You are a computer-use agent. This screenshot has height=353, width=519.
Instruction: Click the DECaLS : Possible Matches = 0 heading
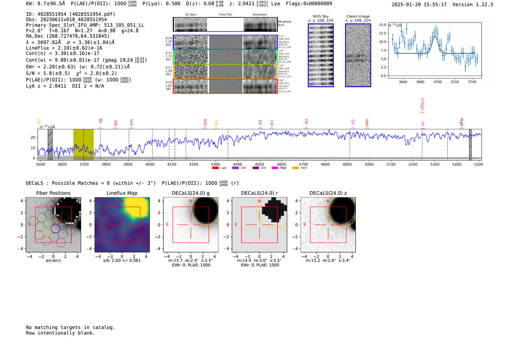[91, 183]
